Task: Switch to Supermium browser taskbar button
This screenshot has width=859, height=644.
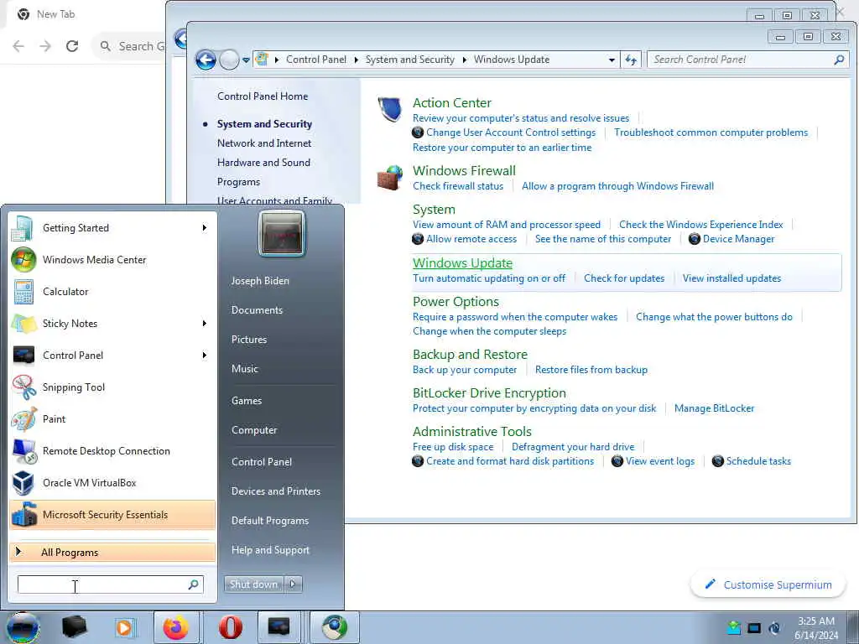Action: 335,627
